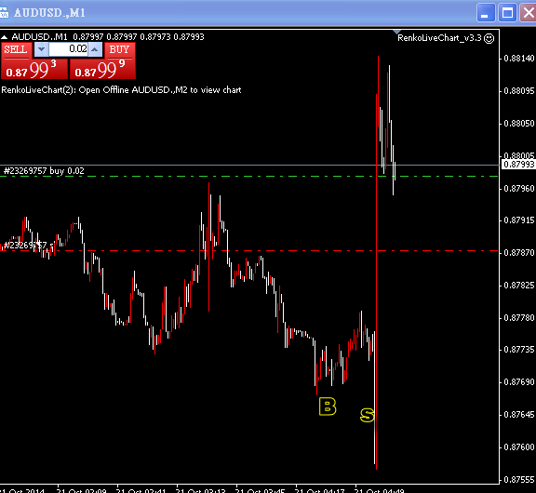
Task: Increase lot volume with up arrow
Action: tap(95, 49)
